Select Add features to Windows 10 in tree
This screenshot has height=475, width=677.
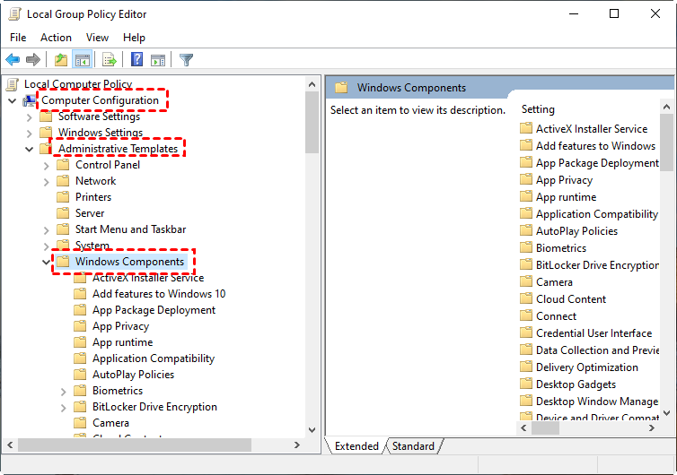(159, 294)
